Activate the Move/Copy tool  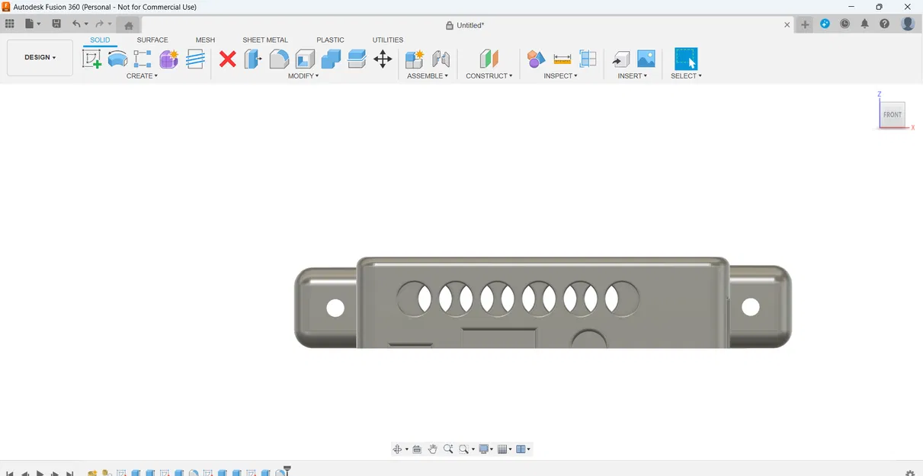tap(383, 59)
